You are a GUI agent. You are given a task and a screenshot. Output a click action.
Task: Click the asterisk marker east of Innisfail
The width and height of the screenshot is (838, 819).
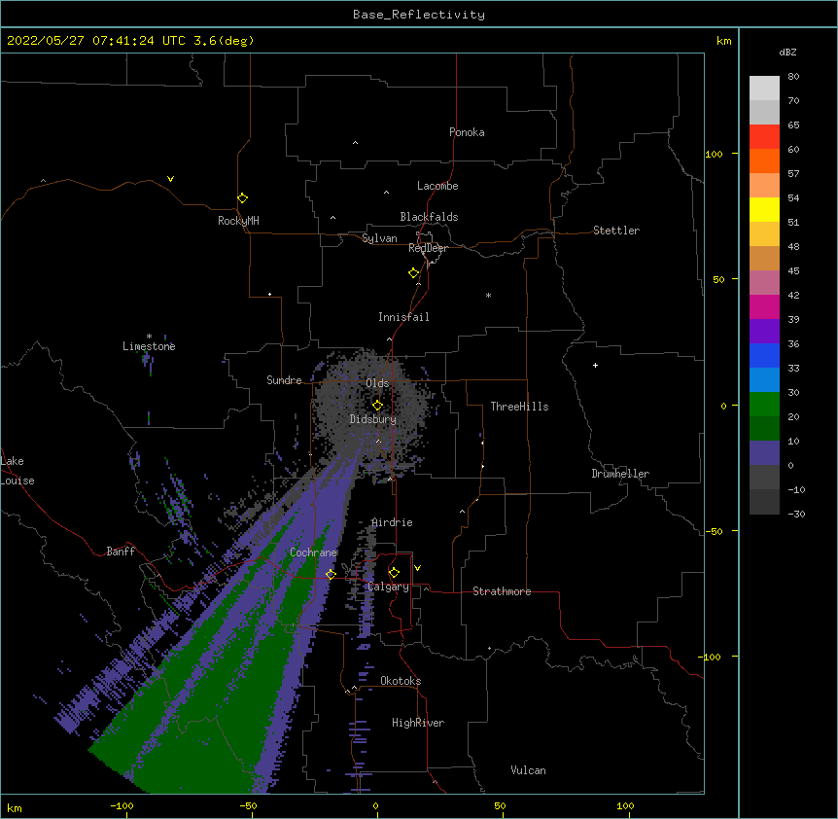[x=488, y=295]
